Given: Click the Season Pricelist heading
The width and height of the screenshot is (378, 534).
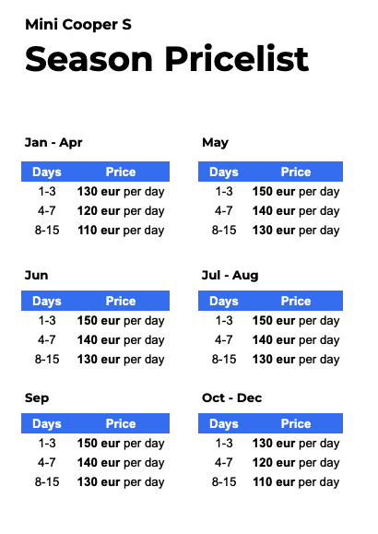Looking at the screenshot, I should click(x=167, y=59).
